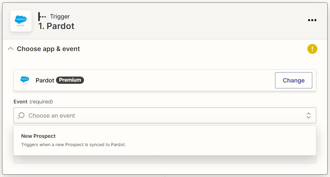Viewport: 330px width, 177px height.
Task: Select the New Prospect event option
Action: pyautogui.click(x=165, y=140)
